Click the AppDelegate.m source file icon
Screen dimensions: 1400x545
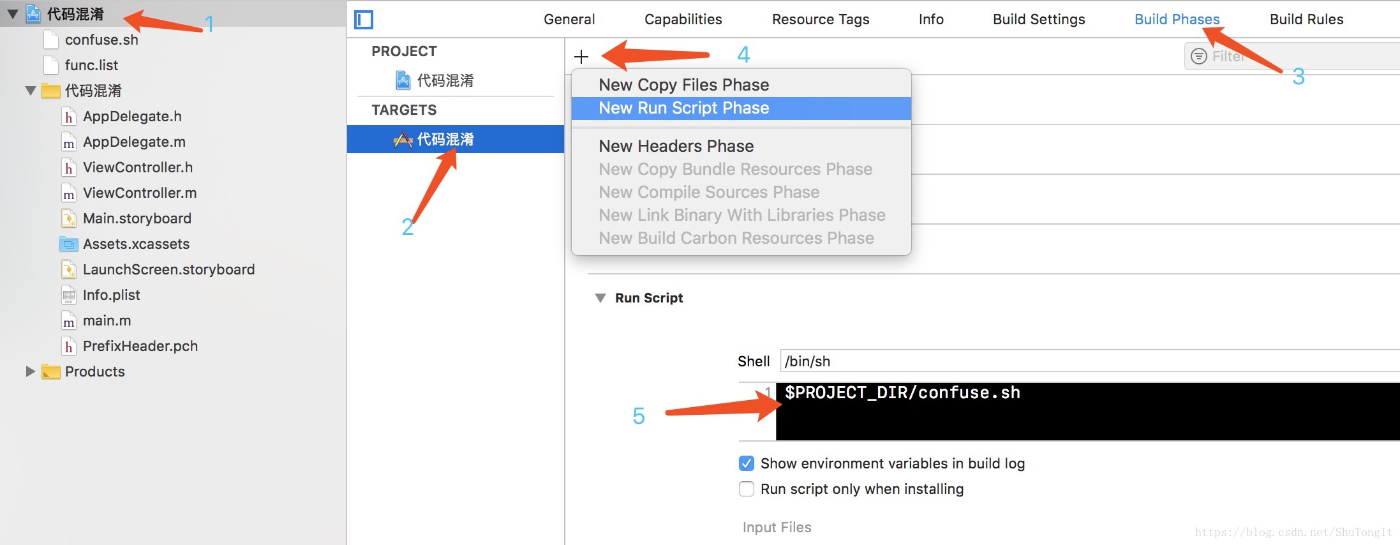coord(69,142)
